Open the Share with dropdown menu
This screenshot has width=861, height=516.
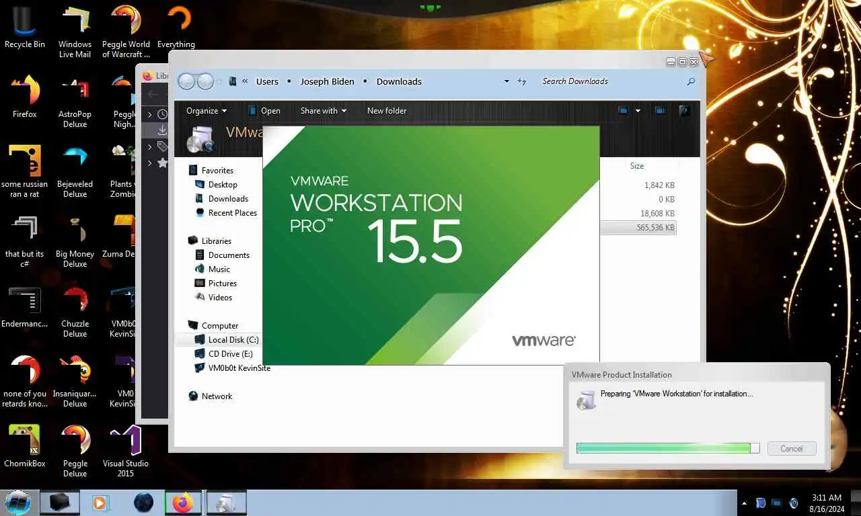324,111
